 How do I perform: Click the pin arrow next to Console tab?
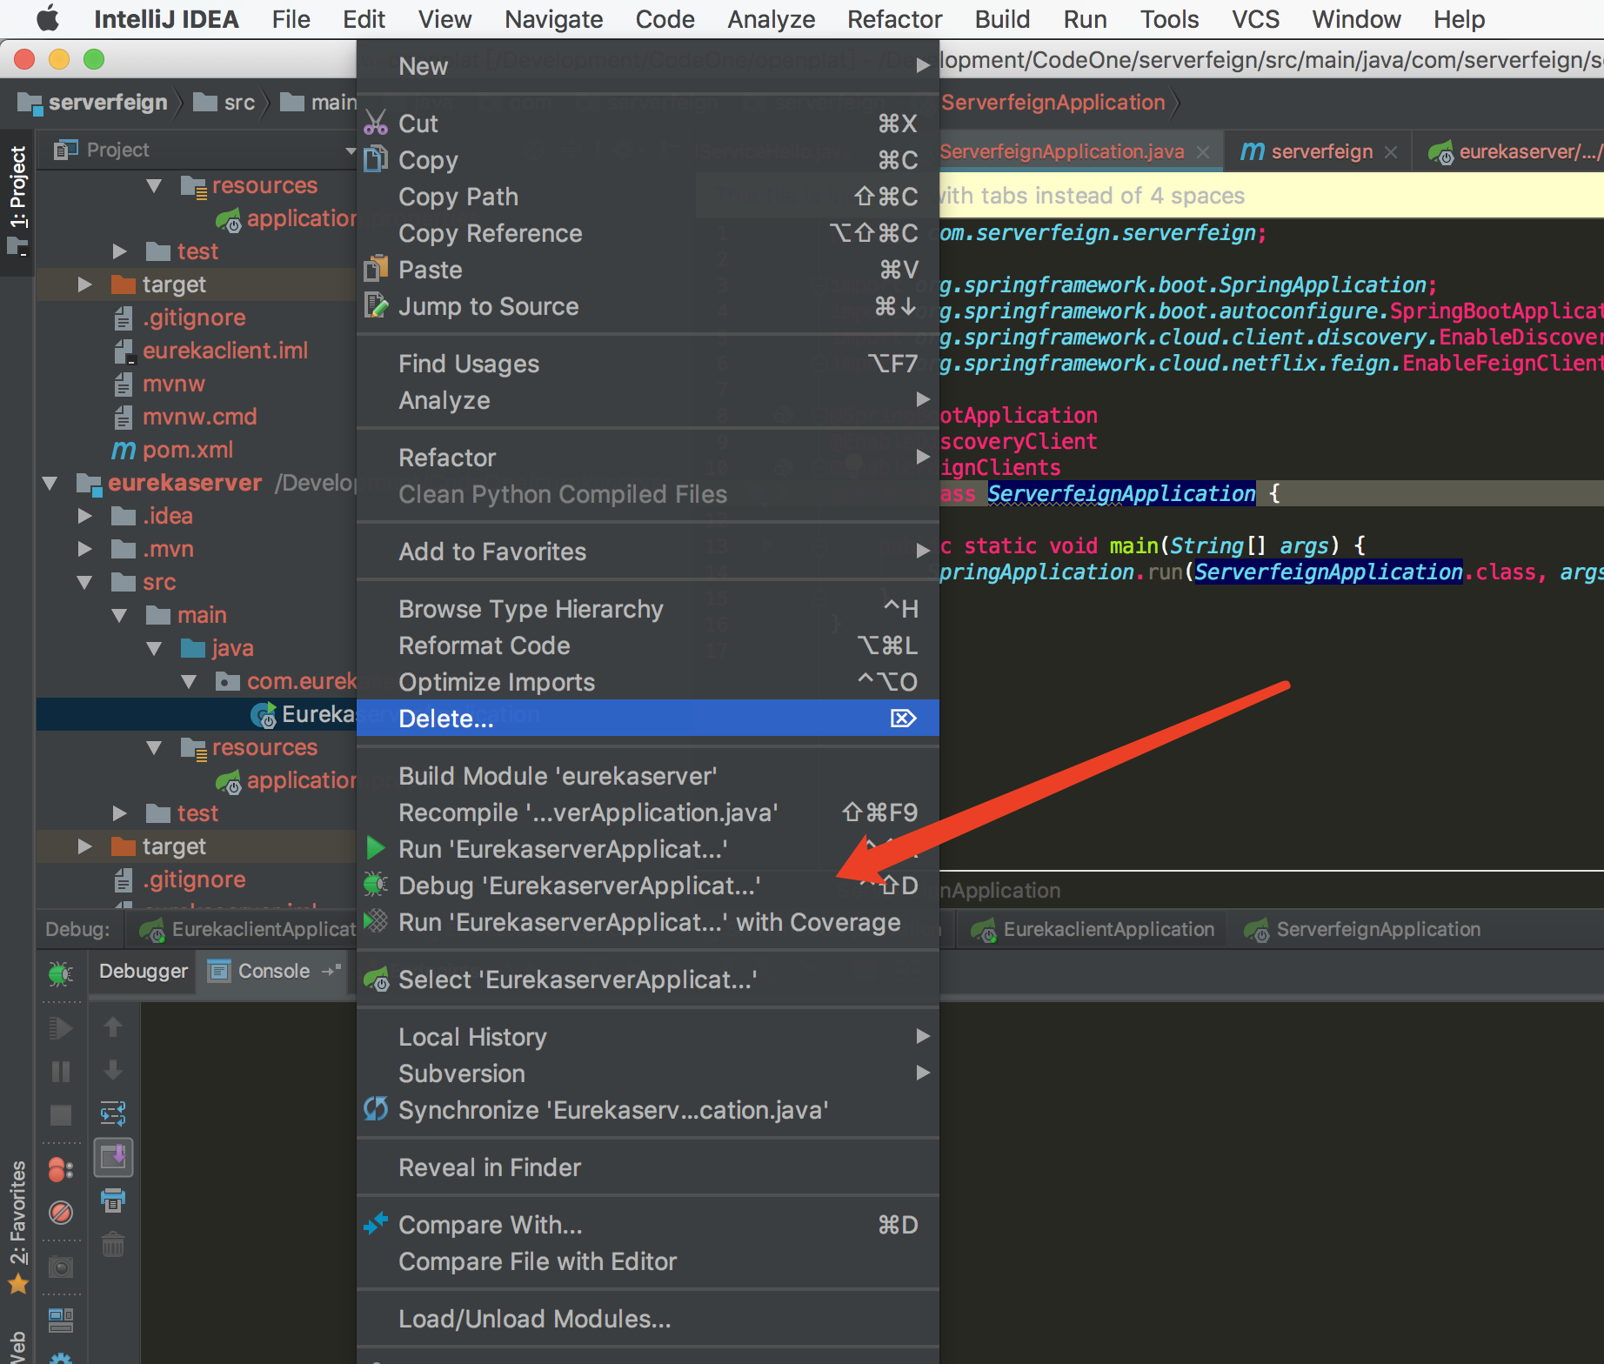(331, 971)
